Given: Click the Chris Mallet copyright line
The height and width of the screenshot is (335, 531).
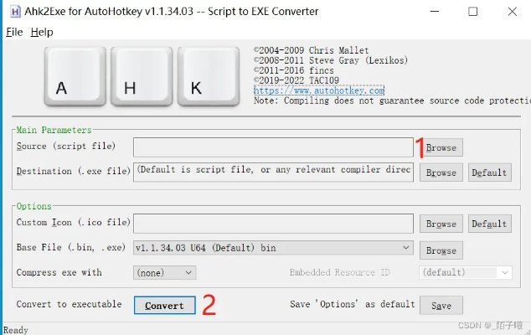Looking at the screenshot, I should coord(312,50).
